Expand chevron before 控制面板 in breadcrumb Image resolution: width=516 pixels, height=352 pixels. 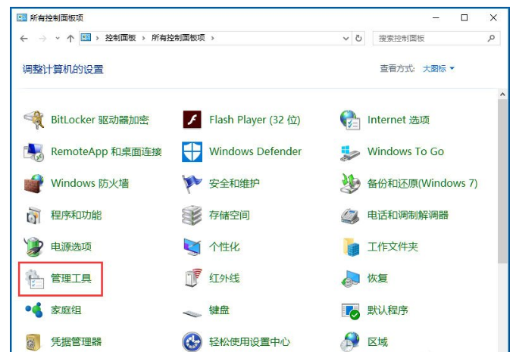(98, 38)
